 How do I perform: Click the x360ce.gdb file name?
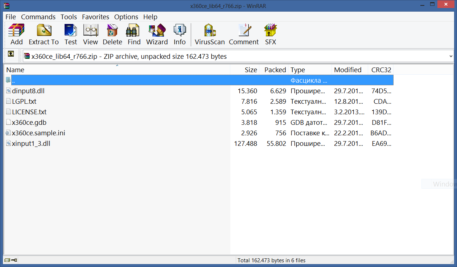point(29,122)
